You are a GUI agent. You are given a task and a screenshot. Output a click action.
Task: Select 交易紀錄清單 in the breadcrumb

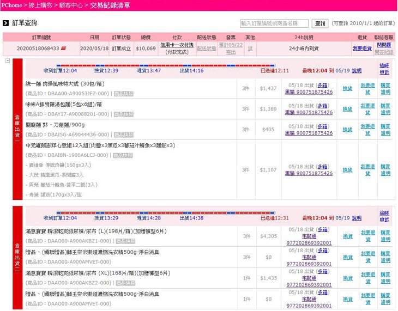[110, 5]
